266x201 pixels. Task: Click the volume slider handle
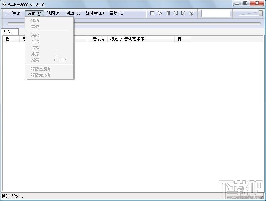(260, 13)
